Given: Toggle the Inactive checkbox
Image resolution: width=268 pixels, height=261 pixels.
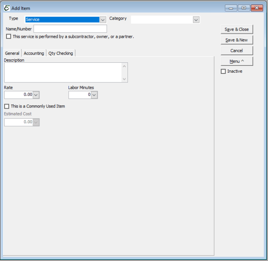Looking at the screenshot, I should 223,72.
